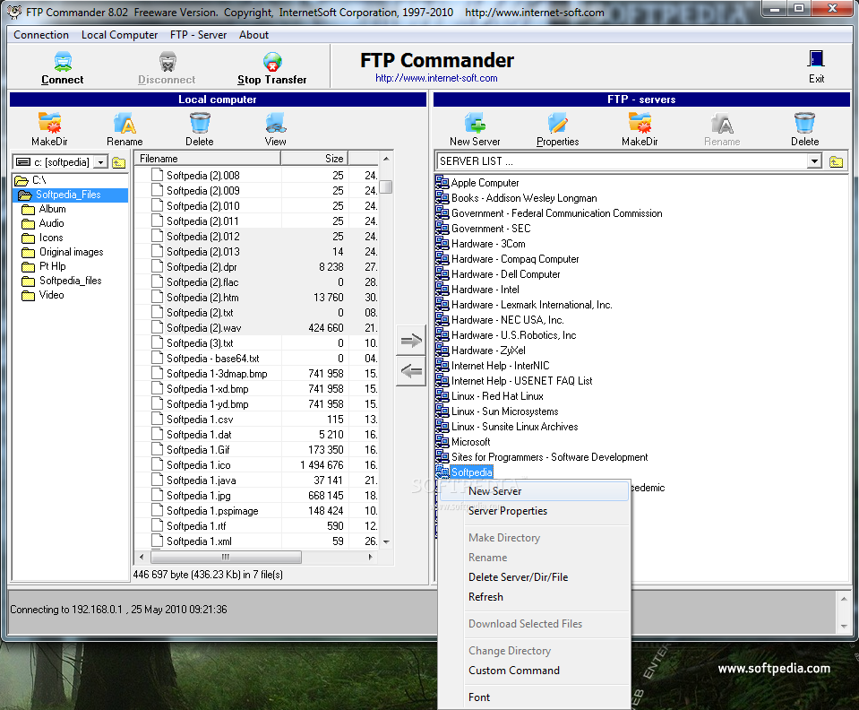Choose Refresh from context menu
This screenshot has height=710, width=859.
(534, 597)
